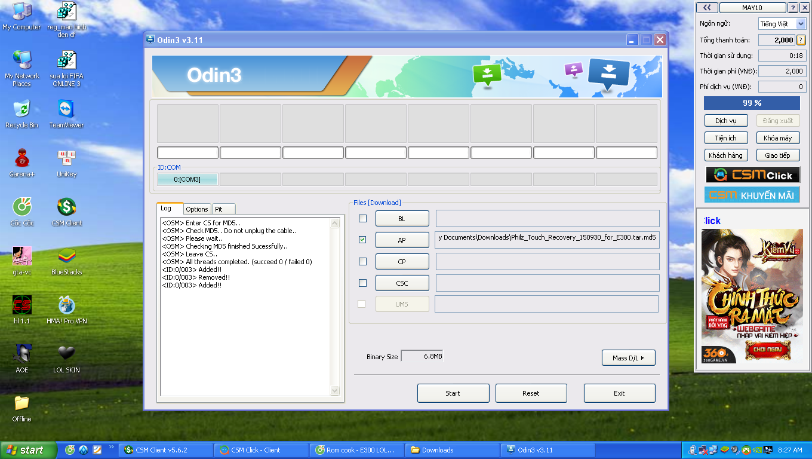The image size is (812, 459).
Task: Click the Reset button in Odin3
Action: [531, 393]
